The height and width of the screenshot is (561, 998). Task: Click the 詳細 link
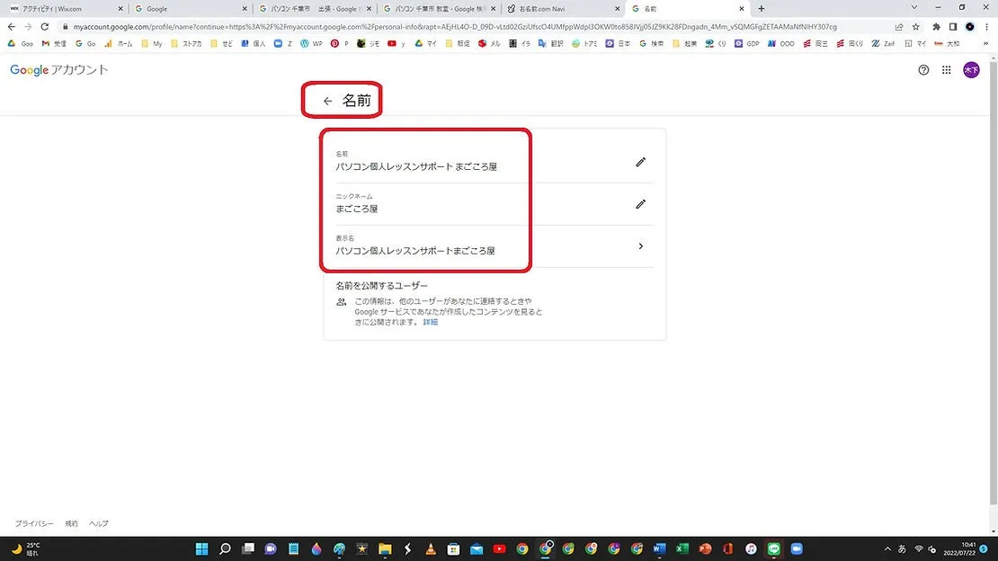431,322
